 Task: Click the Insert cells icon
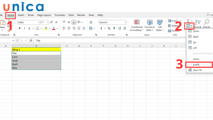click(x=170, y=21)
